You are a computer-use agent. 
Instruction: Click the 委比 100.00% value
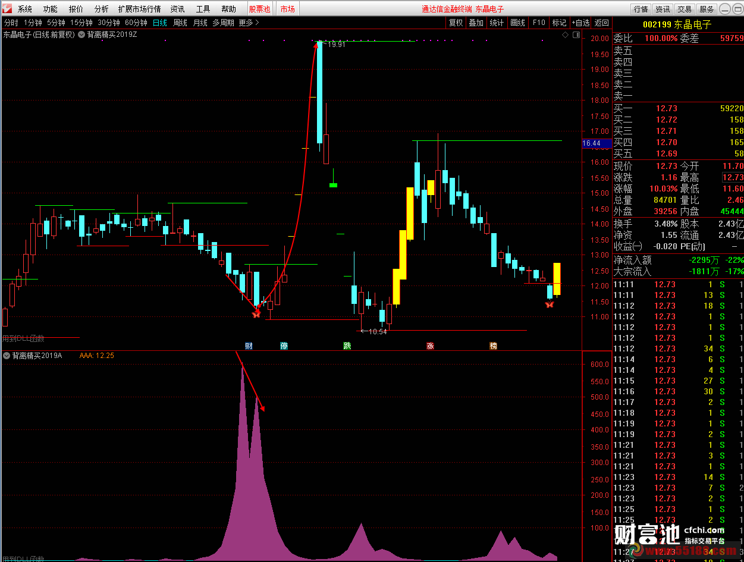[661, 38]
